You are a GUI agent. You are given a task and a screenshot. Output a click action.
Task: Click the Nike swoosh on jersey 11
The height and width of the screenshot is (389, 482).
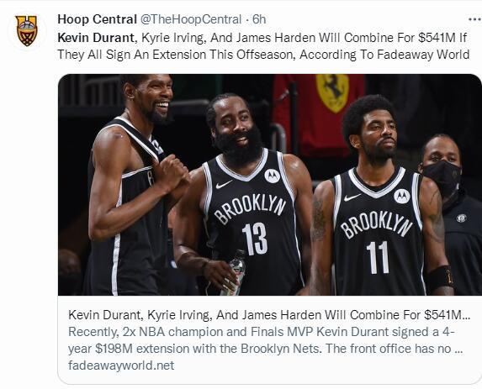[352, 197]
